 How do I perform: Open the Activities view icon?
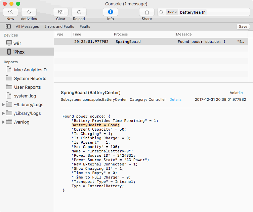29,12
